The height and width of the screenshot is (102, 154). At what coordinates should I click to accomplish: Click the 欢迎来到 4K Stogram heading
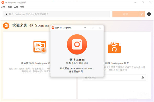[32, 25]
